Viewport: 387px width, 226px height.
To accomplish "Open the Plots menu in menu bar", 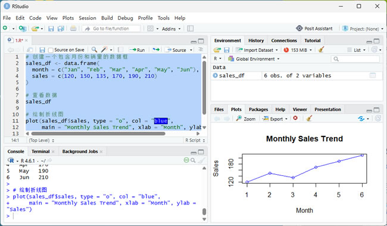I will coord(68,18).
